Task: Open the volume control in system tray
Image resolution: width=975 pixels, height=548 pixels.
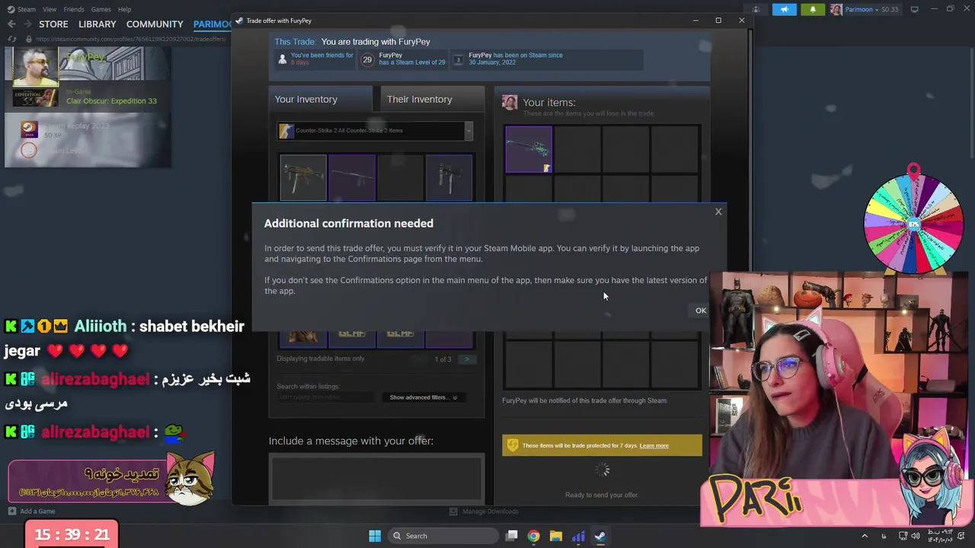Action: tap(916, 536)
